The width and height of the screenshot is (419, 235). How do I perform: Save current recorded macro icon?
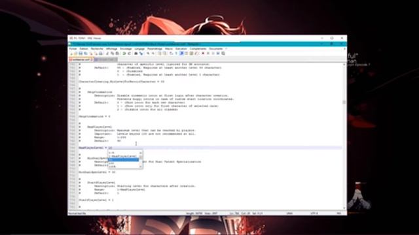point(223,54)
